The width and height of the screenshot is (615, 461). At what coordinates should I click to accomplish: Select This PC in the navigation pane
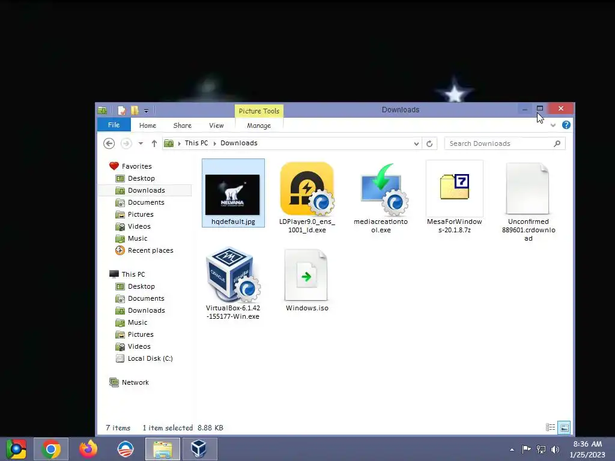tap(133, 274)
